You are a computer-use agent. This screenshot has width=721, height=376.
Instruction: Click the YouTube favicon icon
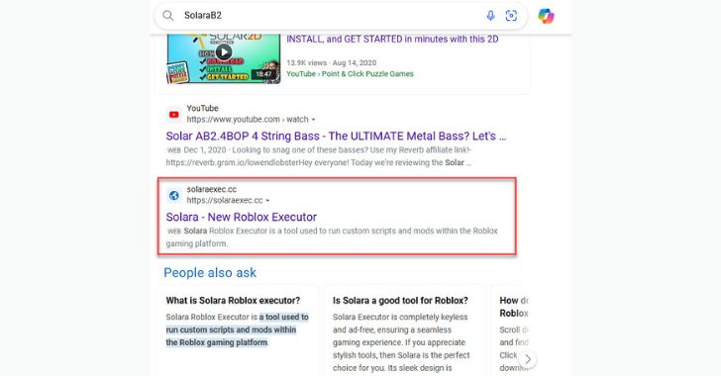click(174, 115)
